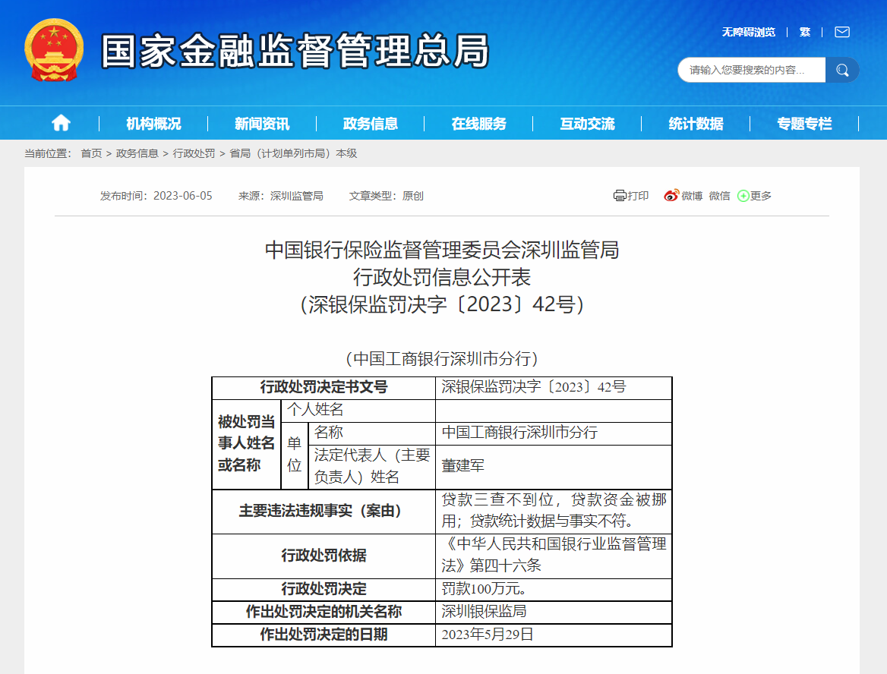Click article title line 行政处罚信息公开表

coord(442,277)
